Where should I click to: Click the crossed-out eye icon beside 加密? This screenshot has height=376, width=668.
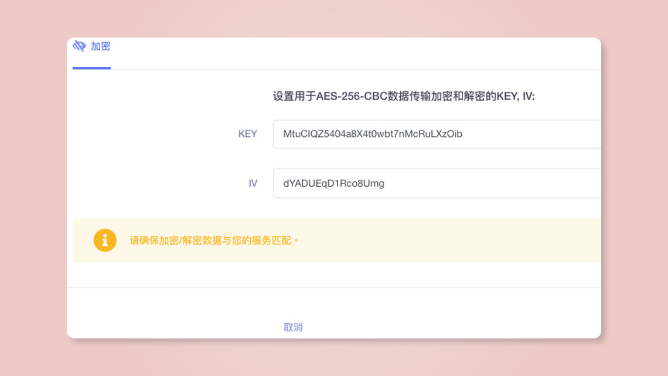(79, 46)
